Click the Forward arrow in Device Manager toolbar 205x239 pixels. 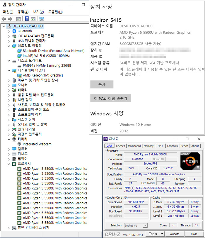click(10, 19)
